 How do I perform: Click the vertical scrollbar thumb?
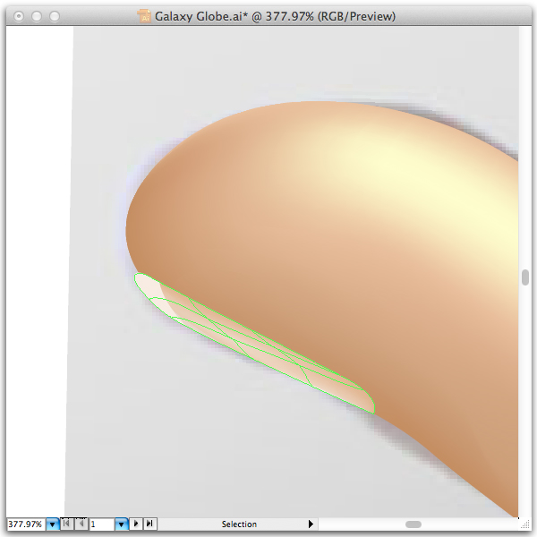click(x=525, y=277)
